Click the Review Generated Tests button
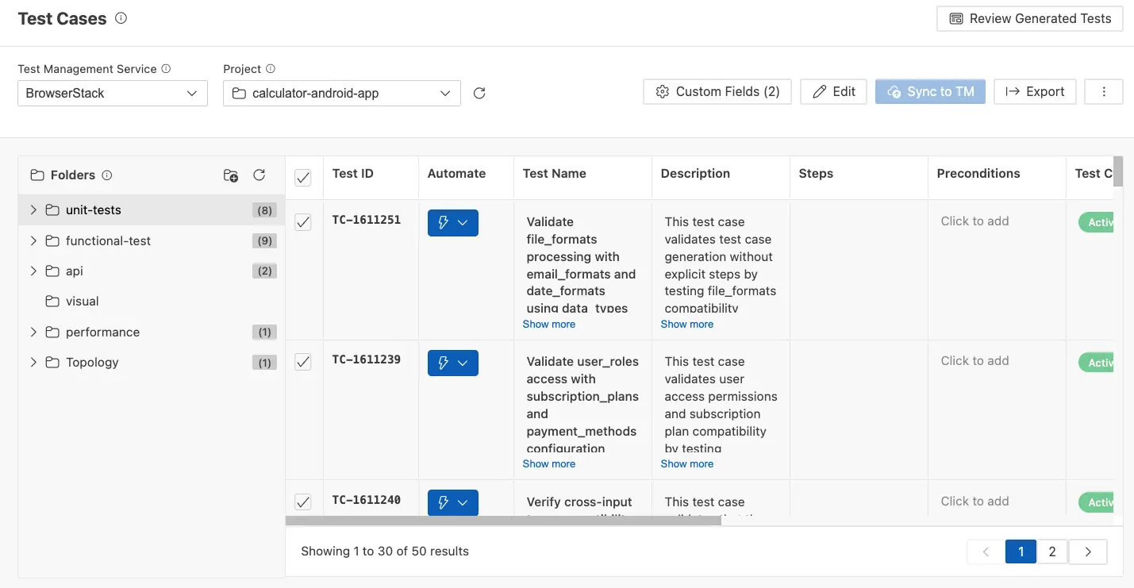 (x=1029, y=18)
